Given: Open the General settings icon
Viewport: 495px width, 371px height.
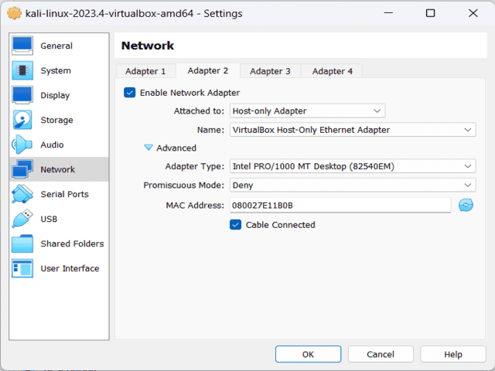Looking at the screenshot, I should click(22, 46).
